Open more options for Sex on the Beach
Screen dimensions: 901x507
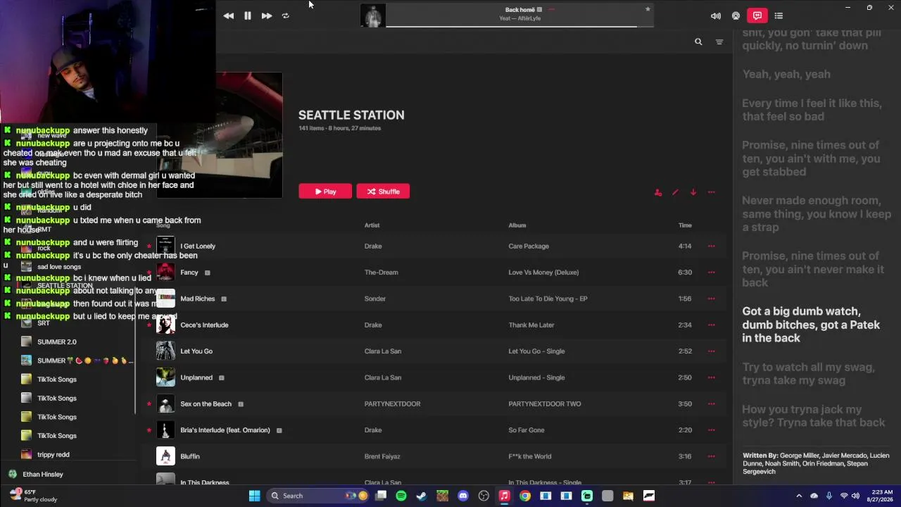[x=711, y=404]
